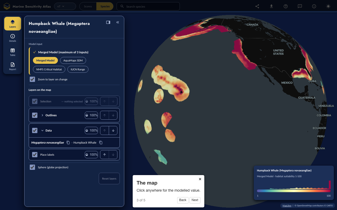Open Data opacity 100% control

click(91, 130)
